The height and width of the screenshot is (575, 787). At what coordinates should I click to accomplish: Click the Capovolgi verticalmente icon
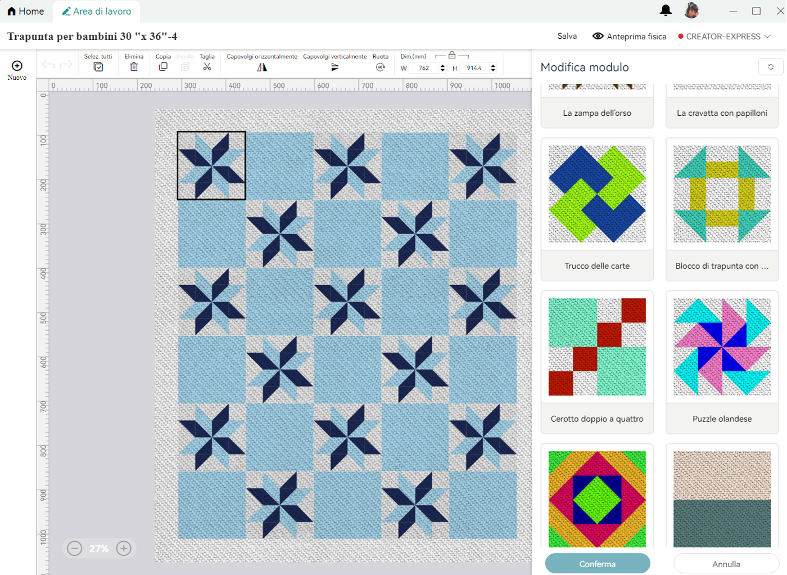point(334,67)
